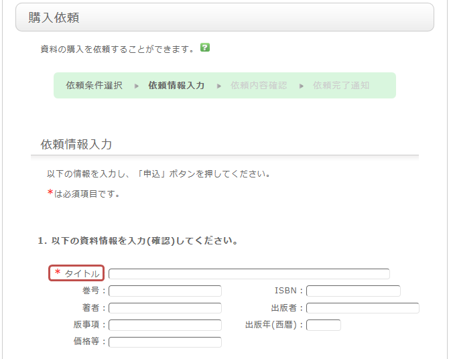This screenshot has width=449, height=359.
Task: Click the 購入依頼 page header bar
Action: (224, 17)
